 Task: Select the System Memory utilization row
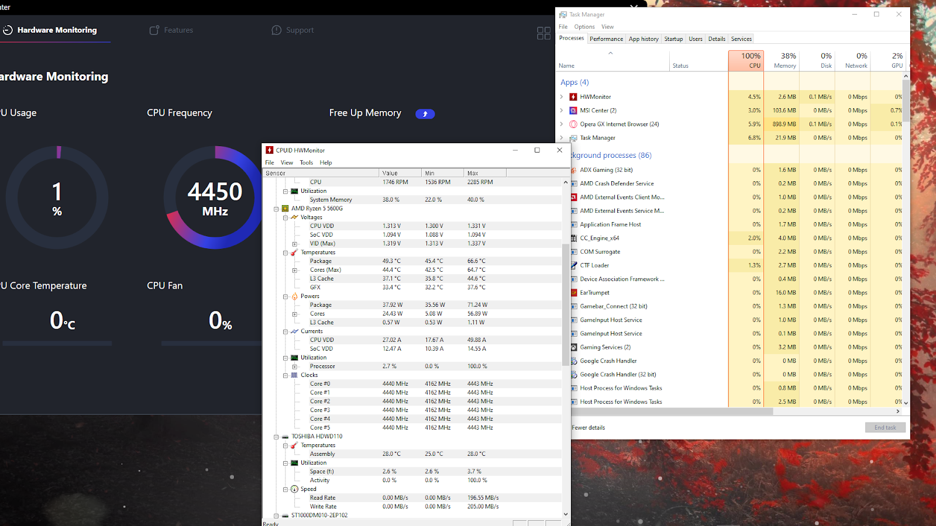(x=412, y=200)
